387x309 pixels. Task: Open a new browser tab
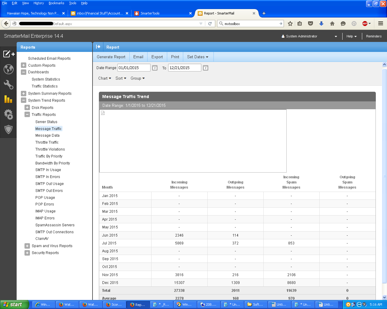pyautogui.click(x=264, y=13)
